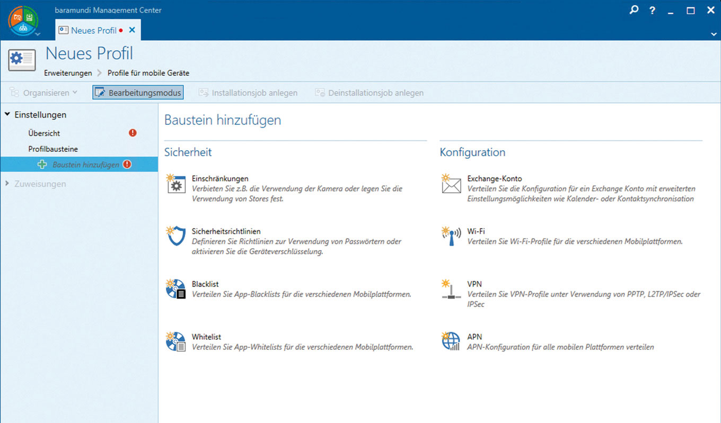
Task: Click the Whitelist description text
Action: [x=303, y=347]
